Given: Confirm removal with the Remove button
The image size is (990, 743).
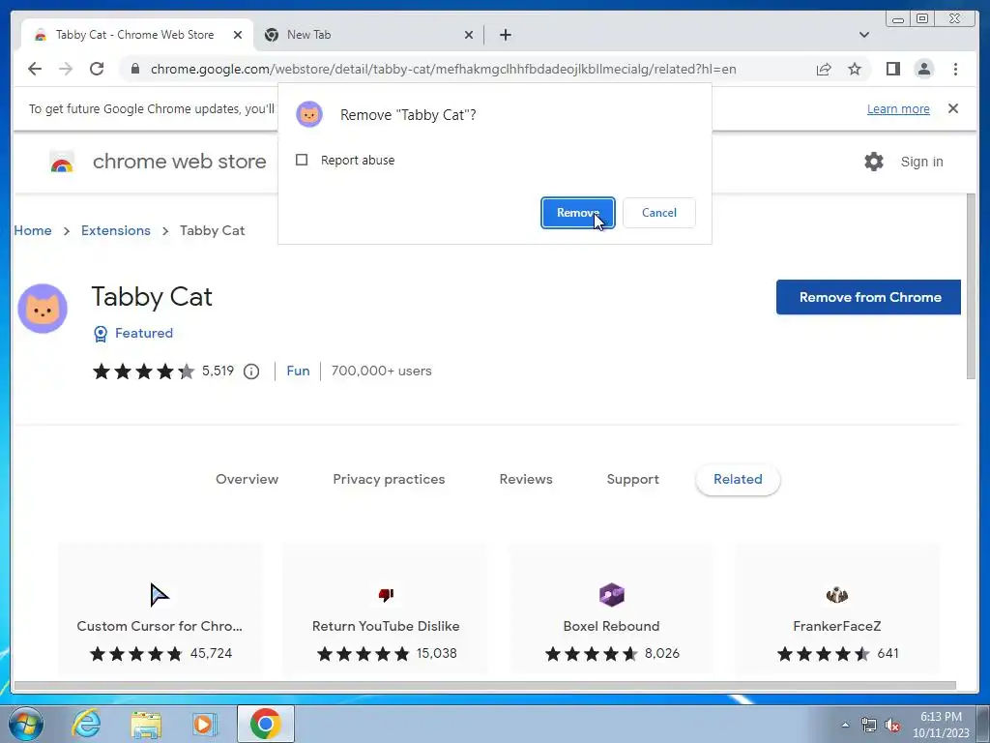Looking at the screenshot, I should [578, 213].
